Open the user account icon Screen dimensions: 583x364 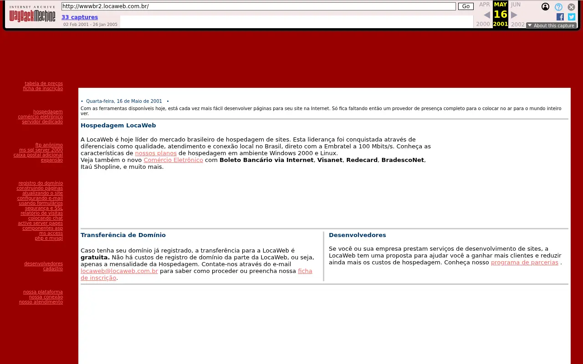(x=545, y=7)
